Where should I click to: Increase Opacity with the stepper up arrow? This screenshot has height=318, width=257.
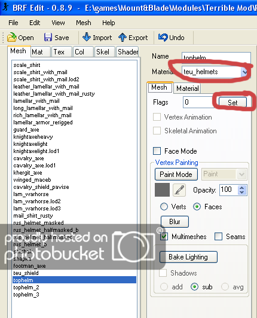pos(241,188)
